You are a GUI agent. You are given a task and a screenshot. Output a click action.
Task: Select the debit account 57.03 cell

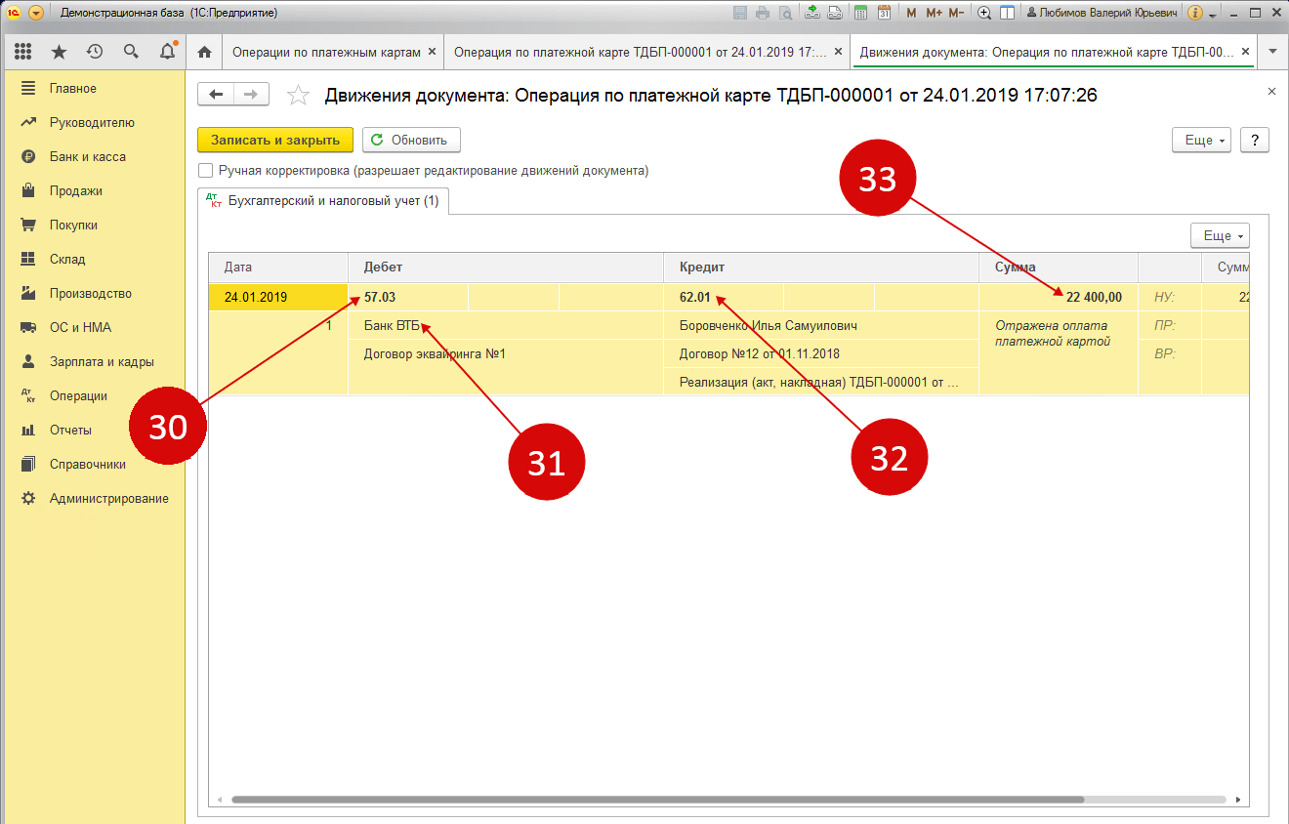(380, 297)
